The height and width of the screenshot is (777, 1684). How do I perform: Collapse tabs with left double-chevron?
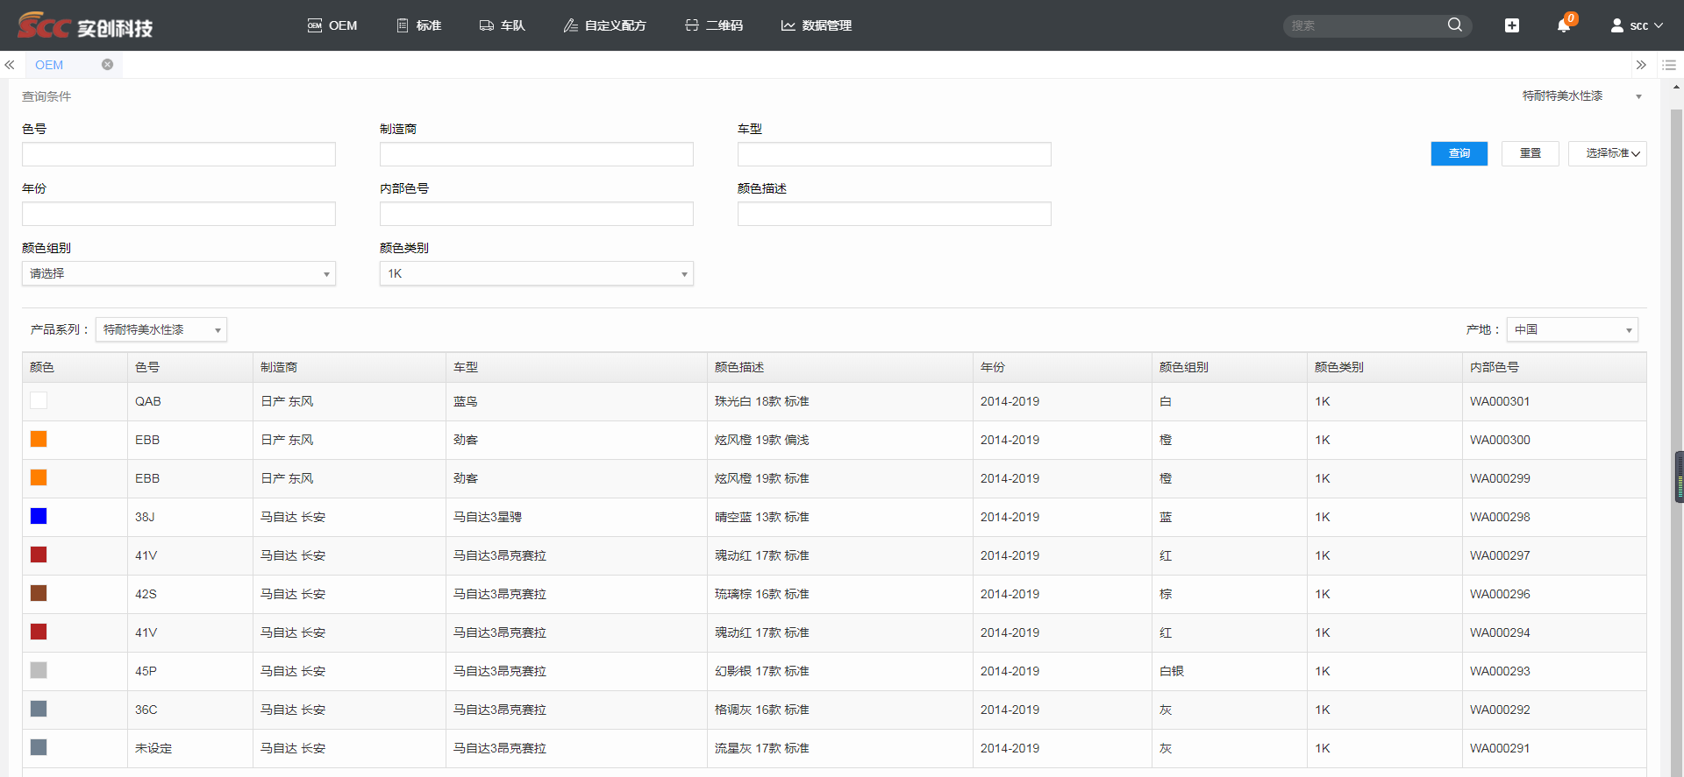[x=10, y=65]
